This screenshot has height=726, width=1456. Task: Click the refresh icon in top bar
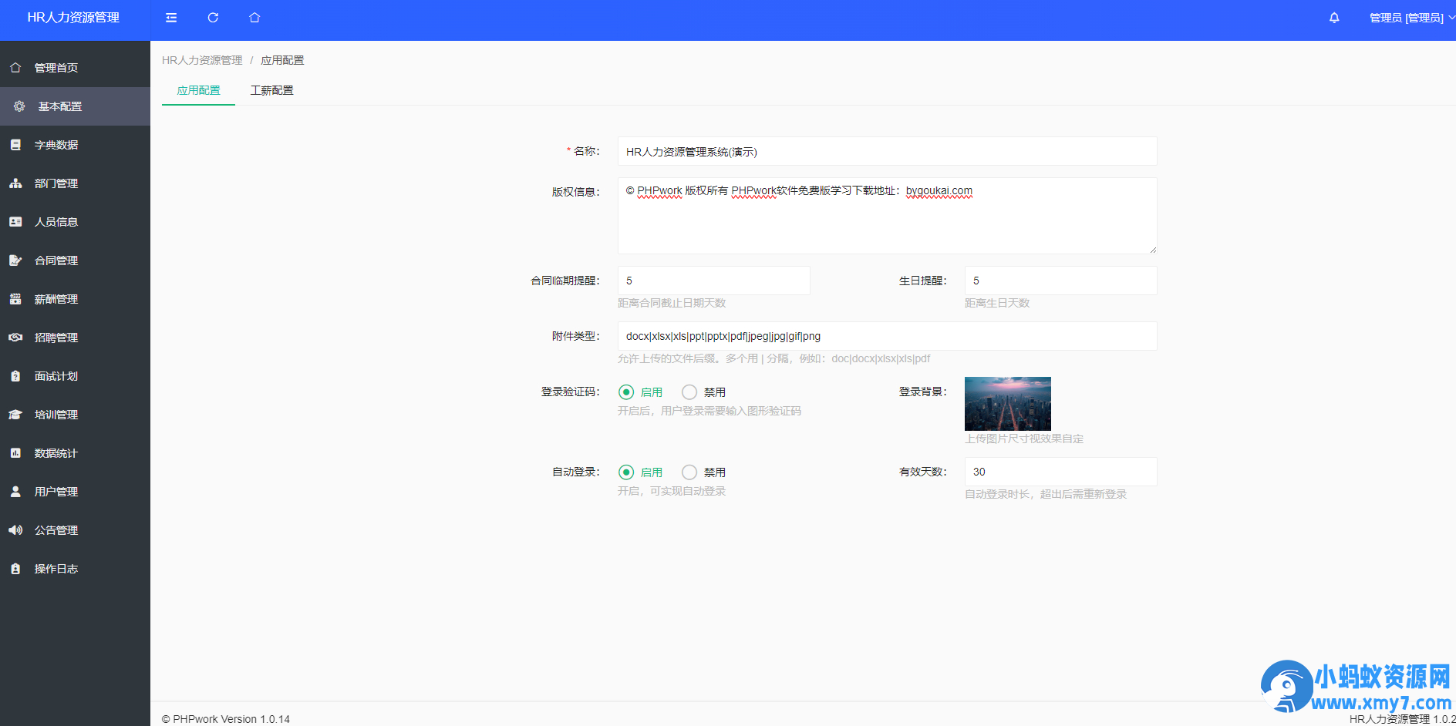click(213, 18)
